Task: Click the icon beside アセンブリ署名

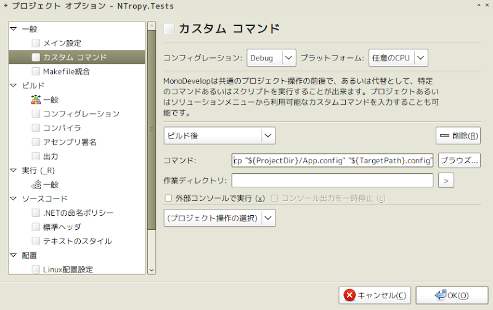Action: coord(36,142)
